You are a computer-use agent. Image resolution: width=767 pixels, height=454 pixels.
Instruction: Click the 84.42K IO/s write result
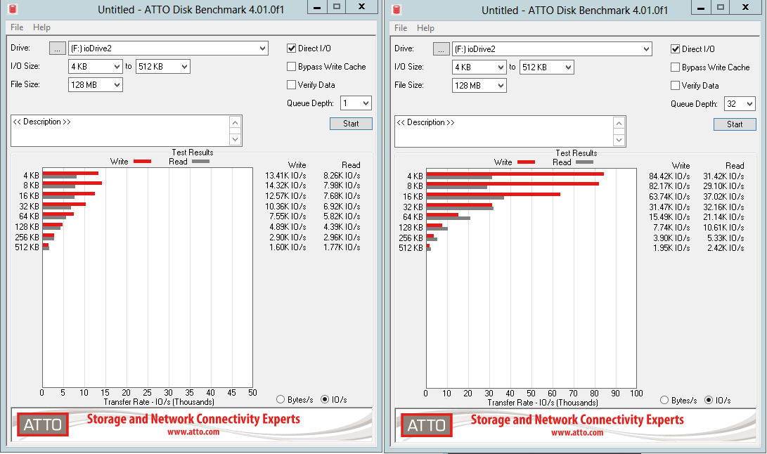click(x=670, y=176)
